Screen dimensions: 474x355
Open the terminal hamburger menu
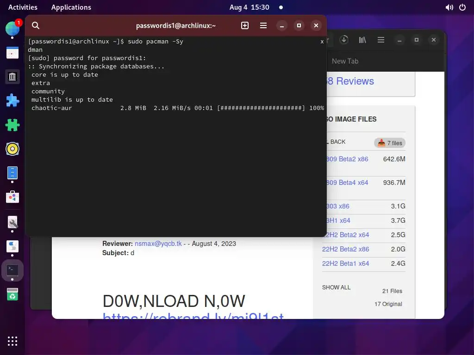click(x=263, y=26)
